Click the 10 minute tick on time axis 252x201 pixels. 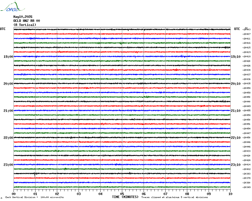tap(230, 194)
